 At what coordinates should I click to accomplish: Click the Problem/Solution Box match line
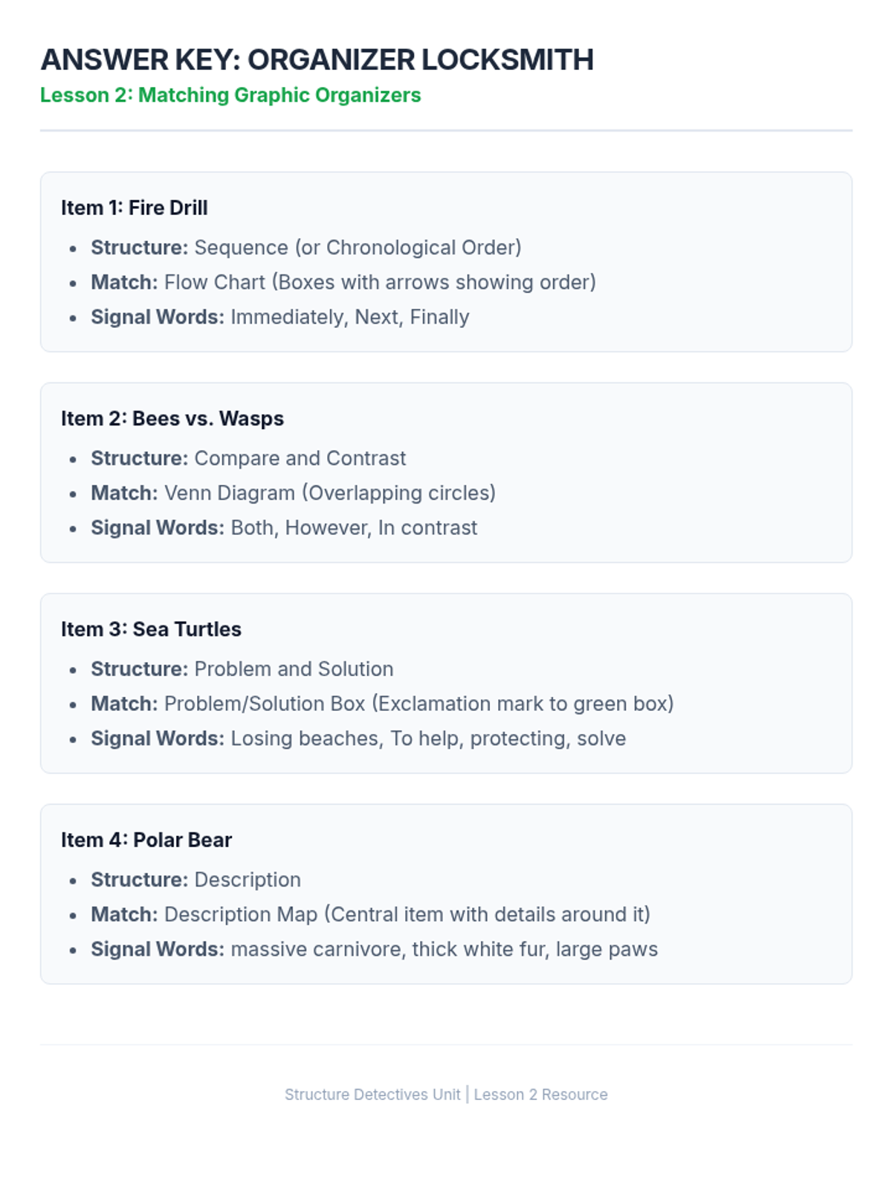pos(382,704)
